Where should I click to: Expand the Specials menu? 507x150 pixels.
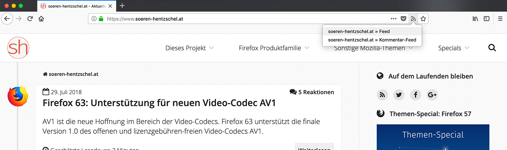click(453, 48)
